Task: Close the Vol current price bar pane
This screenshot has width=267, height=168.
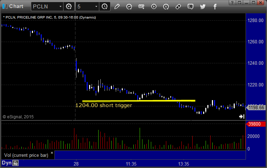Action: coord(52,153)
